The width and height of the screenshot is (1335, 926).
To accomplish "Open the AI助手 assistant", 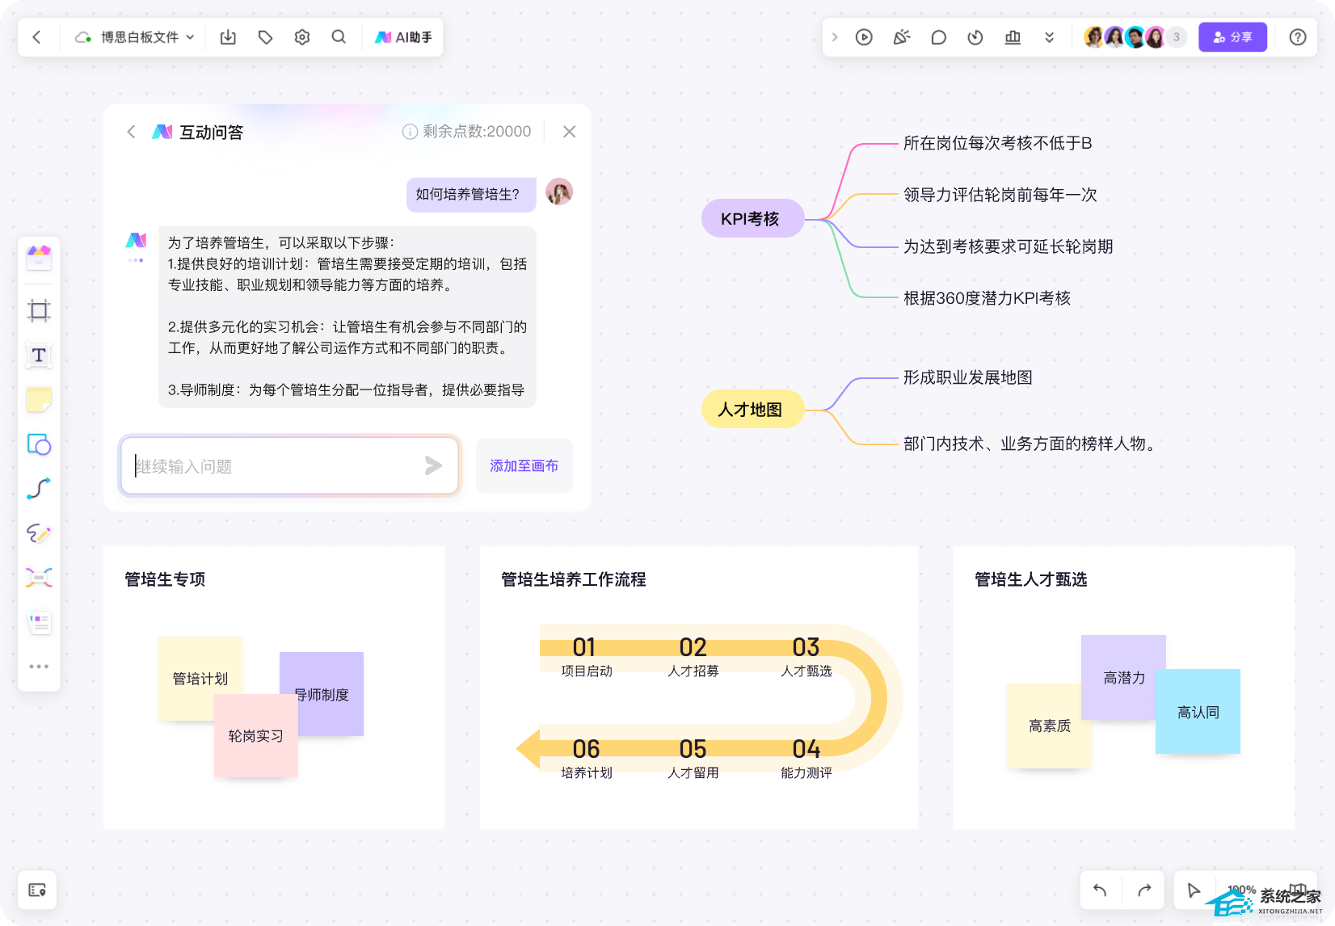I will pos(403,37).
